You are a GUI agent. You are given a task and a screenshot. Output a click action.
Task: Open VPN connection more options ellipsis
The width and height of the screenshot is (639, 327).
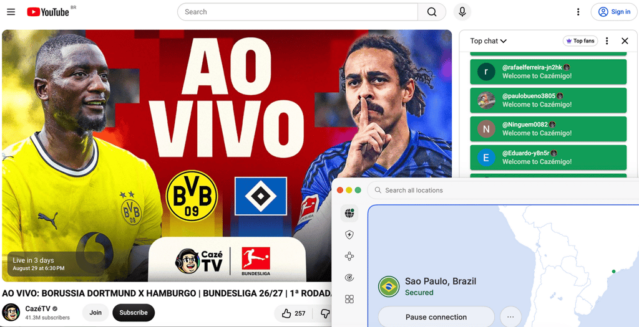point(510,317)
